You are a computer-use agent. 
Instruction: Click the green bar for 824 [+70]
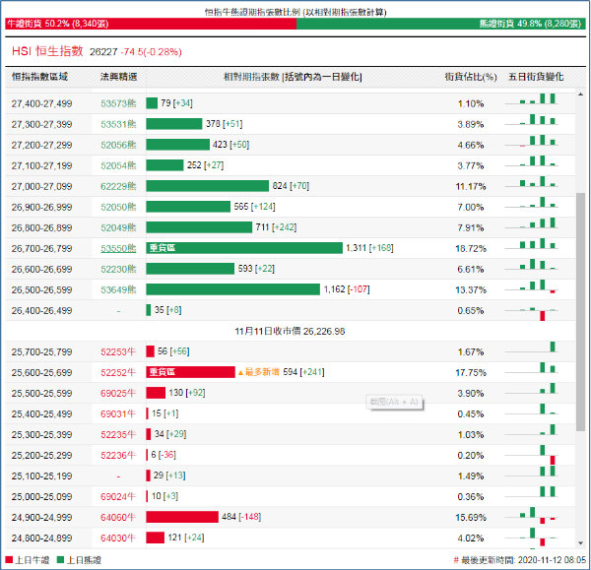point(207,186)
